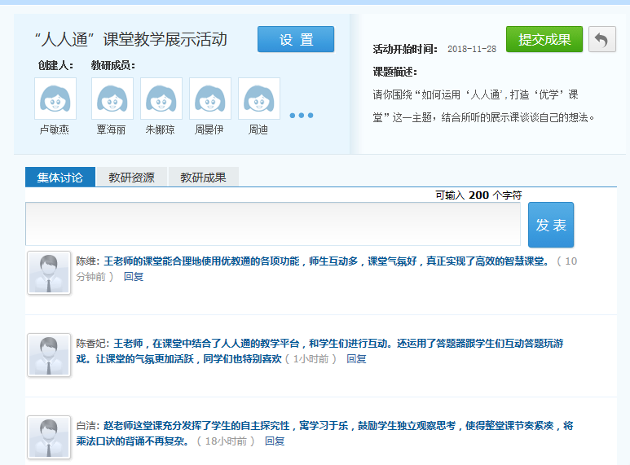Image resolution: width=630 pixels, height=465 pixels.
Task: Click member 周晏伊's avatar icon
Action: 209,99
